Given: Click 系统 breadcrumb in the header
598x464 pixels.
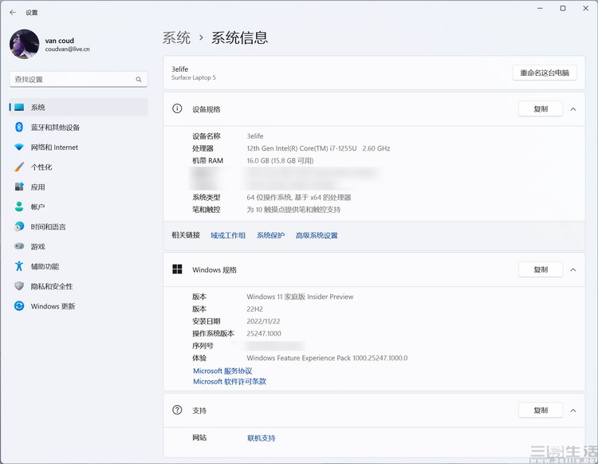Looking at the screenshot, I should [176, 37].
